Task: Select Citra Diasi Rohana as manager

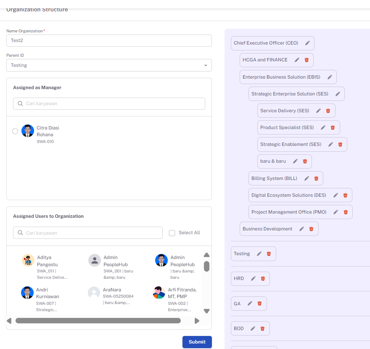Action: coord(15,131)
